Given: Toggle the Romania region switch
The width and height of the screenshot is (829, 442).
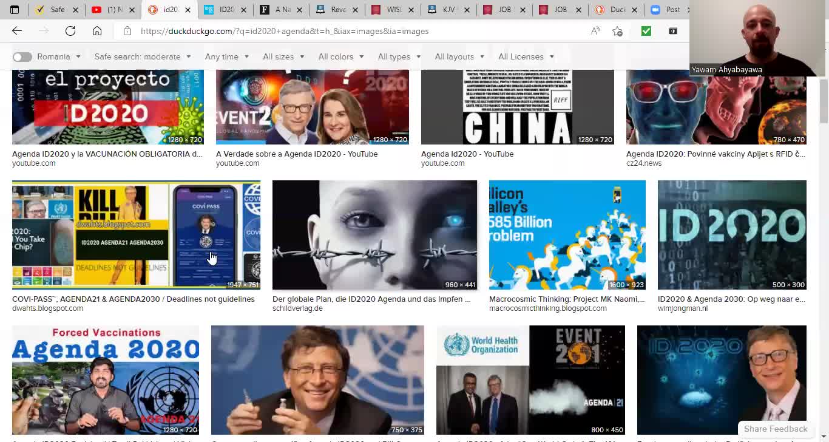Looking at the screenshot, I should point(22,56).
